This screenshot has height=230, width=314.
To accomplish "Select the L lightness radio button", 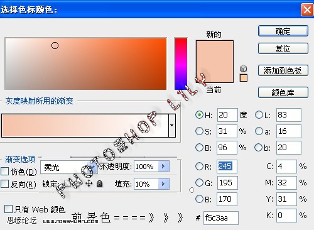I will 259,115.
